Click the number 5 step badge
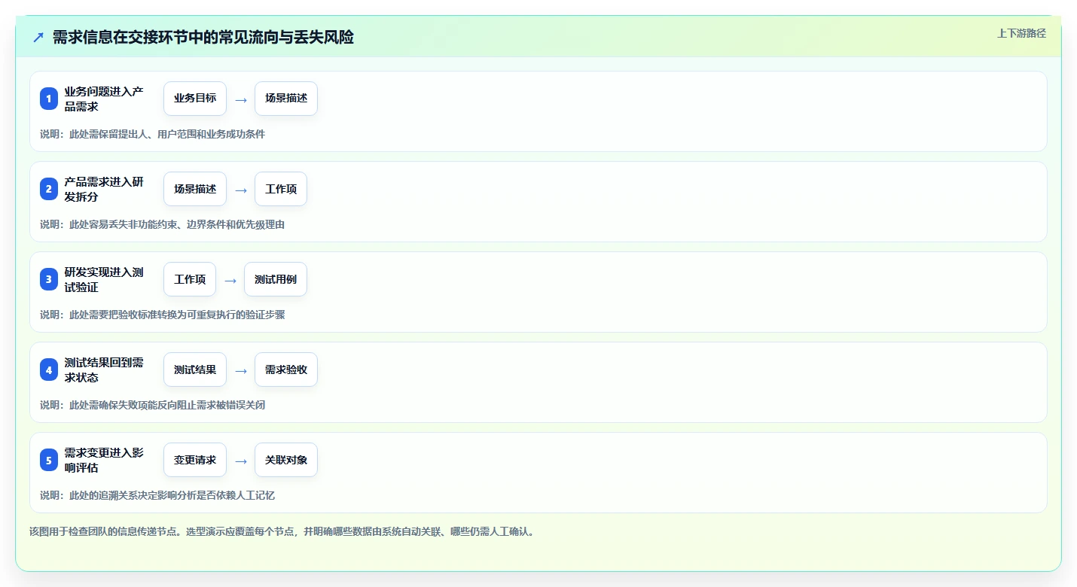Image resolution: width=1077 pixels, height=587 pixels. point(49,460)
